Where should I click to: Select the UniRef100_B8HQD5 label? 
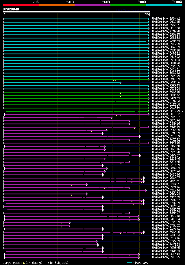click(166, 210)
